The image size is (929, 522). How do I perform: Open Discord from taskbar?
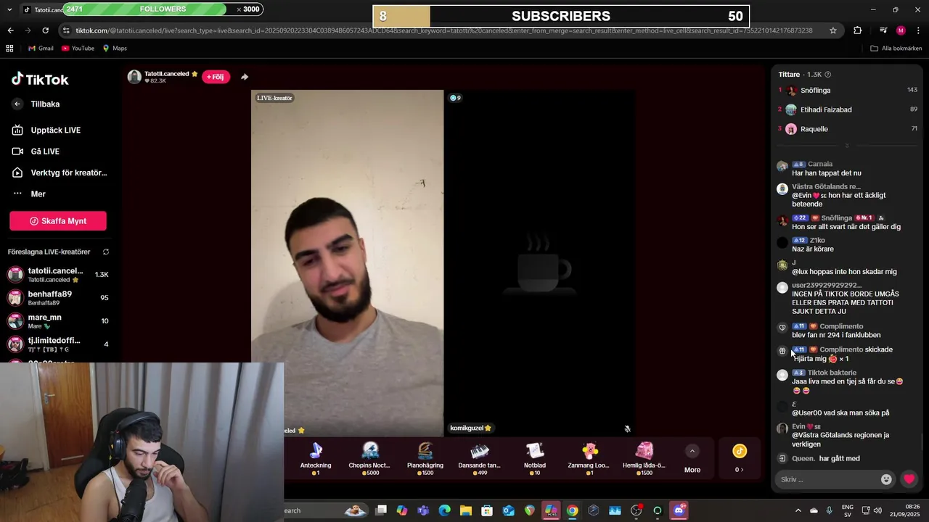679,510
